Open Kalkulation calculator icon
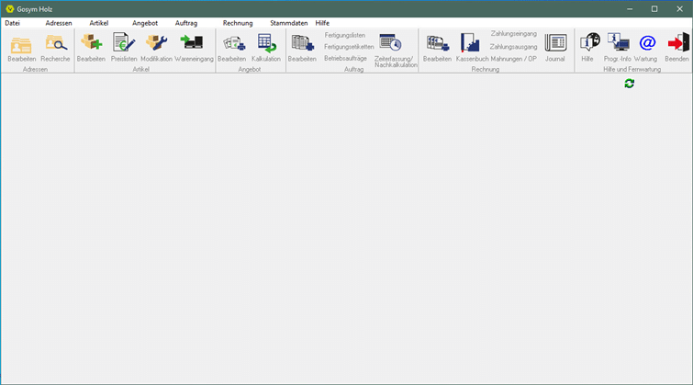The width and height of the screenshot is (693, 385). [x=266, y=43]
